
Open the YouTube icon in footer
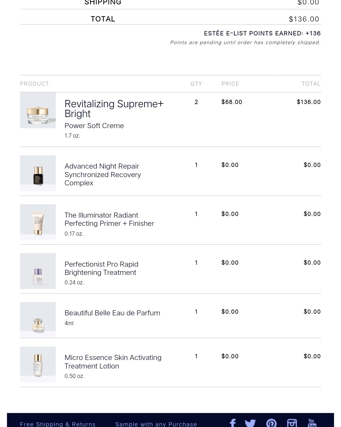coord(312,423)
